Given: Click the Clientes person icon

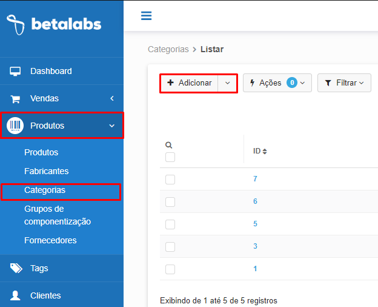Looking at the screenshot, I should pyautogui.click(x=15, y=295).
